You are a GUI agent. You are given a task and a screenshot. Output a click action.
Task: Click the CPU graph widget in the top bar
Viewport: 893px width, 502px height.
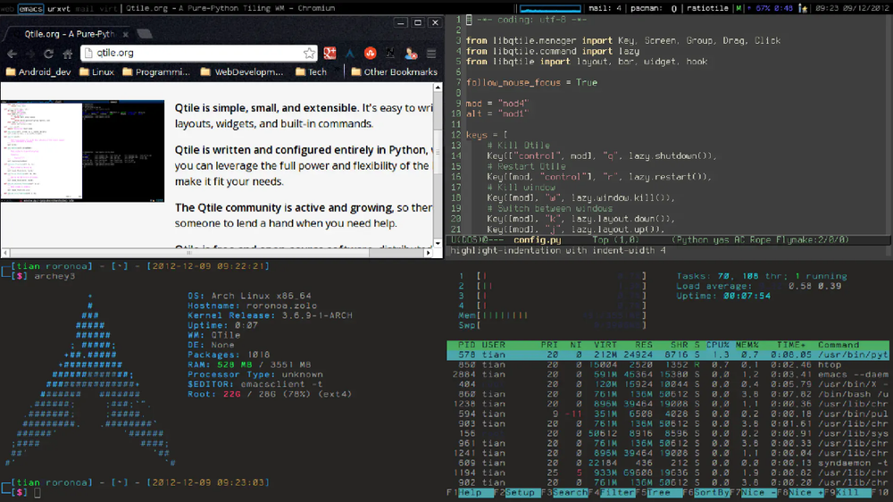[x=550, y=9]
